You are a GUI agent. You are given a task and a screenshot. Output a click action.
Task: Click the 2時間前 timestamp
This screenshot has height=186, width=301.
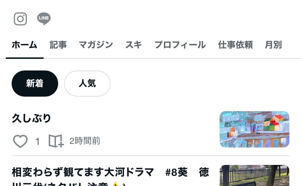tap(85, 141)
